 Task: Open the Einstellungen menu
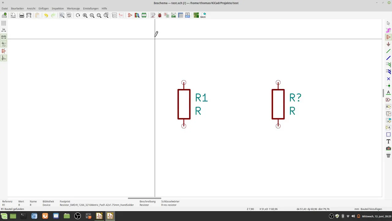point(91,9)
